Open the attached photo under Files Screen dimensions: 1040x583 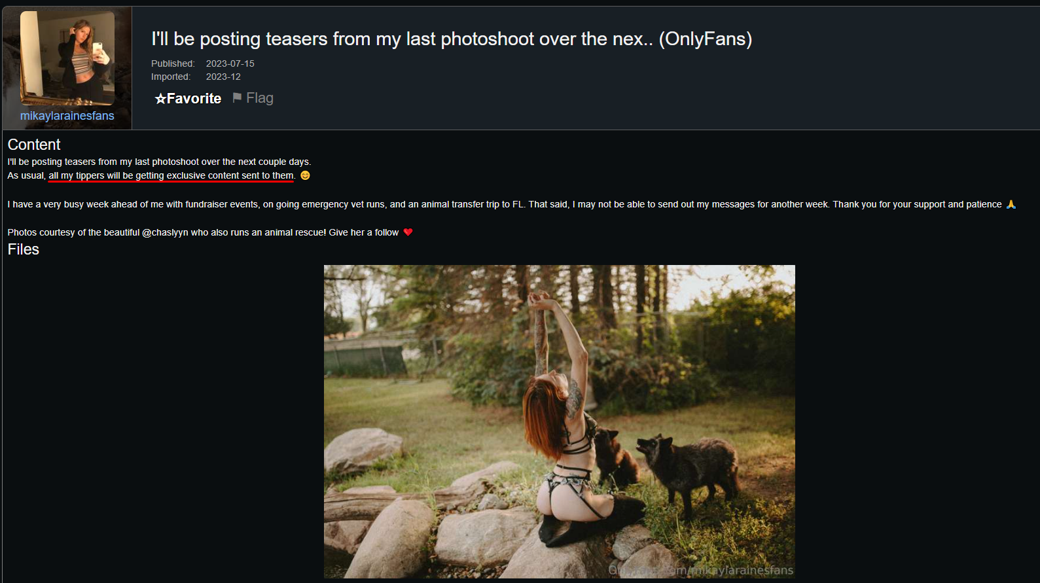pos(560,421)
